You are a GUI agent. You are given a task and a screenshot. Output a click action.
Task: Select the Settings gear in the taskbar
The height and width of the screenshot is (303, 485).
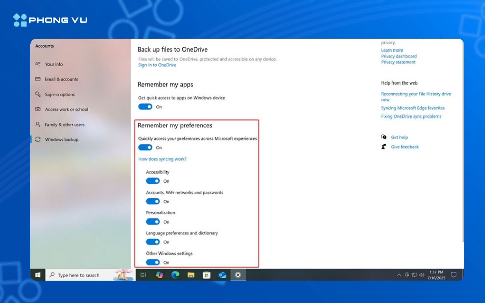coord(238,275)
